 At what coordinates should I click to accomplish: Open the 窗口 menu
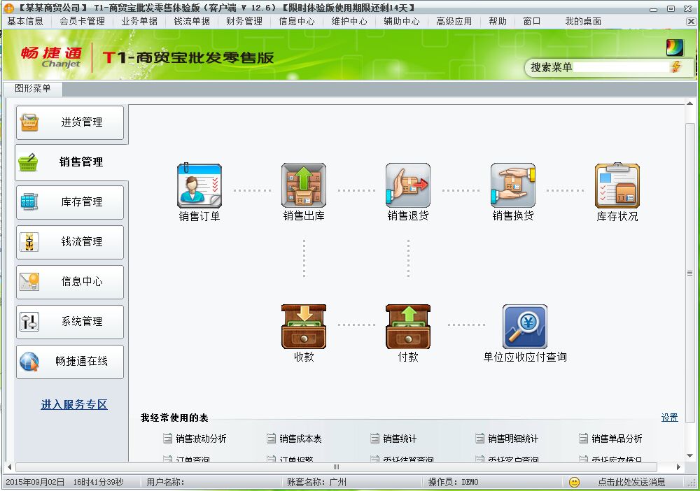tap(532, 21)
